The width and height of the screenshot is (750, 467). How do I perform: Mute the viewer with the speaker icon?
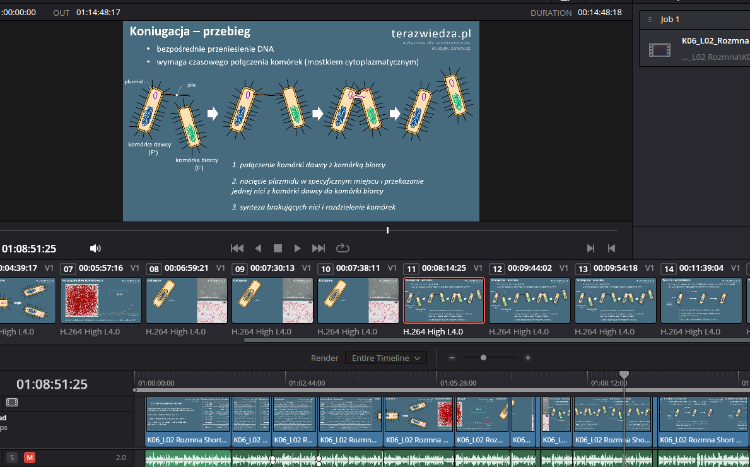click(95, 249)
